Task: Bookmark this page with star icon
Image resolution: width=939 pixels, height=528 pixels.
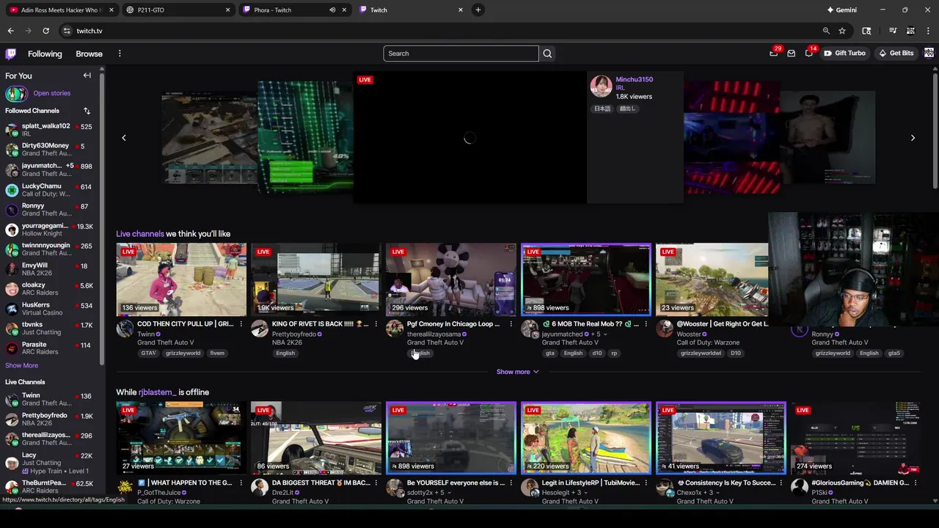Action: pyautogui.click(x=842, y=31)
